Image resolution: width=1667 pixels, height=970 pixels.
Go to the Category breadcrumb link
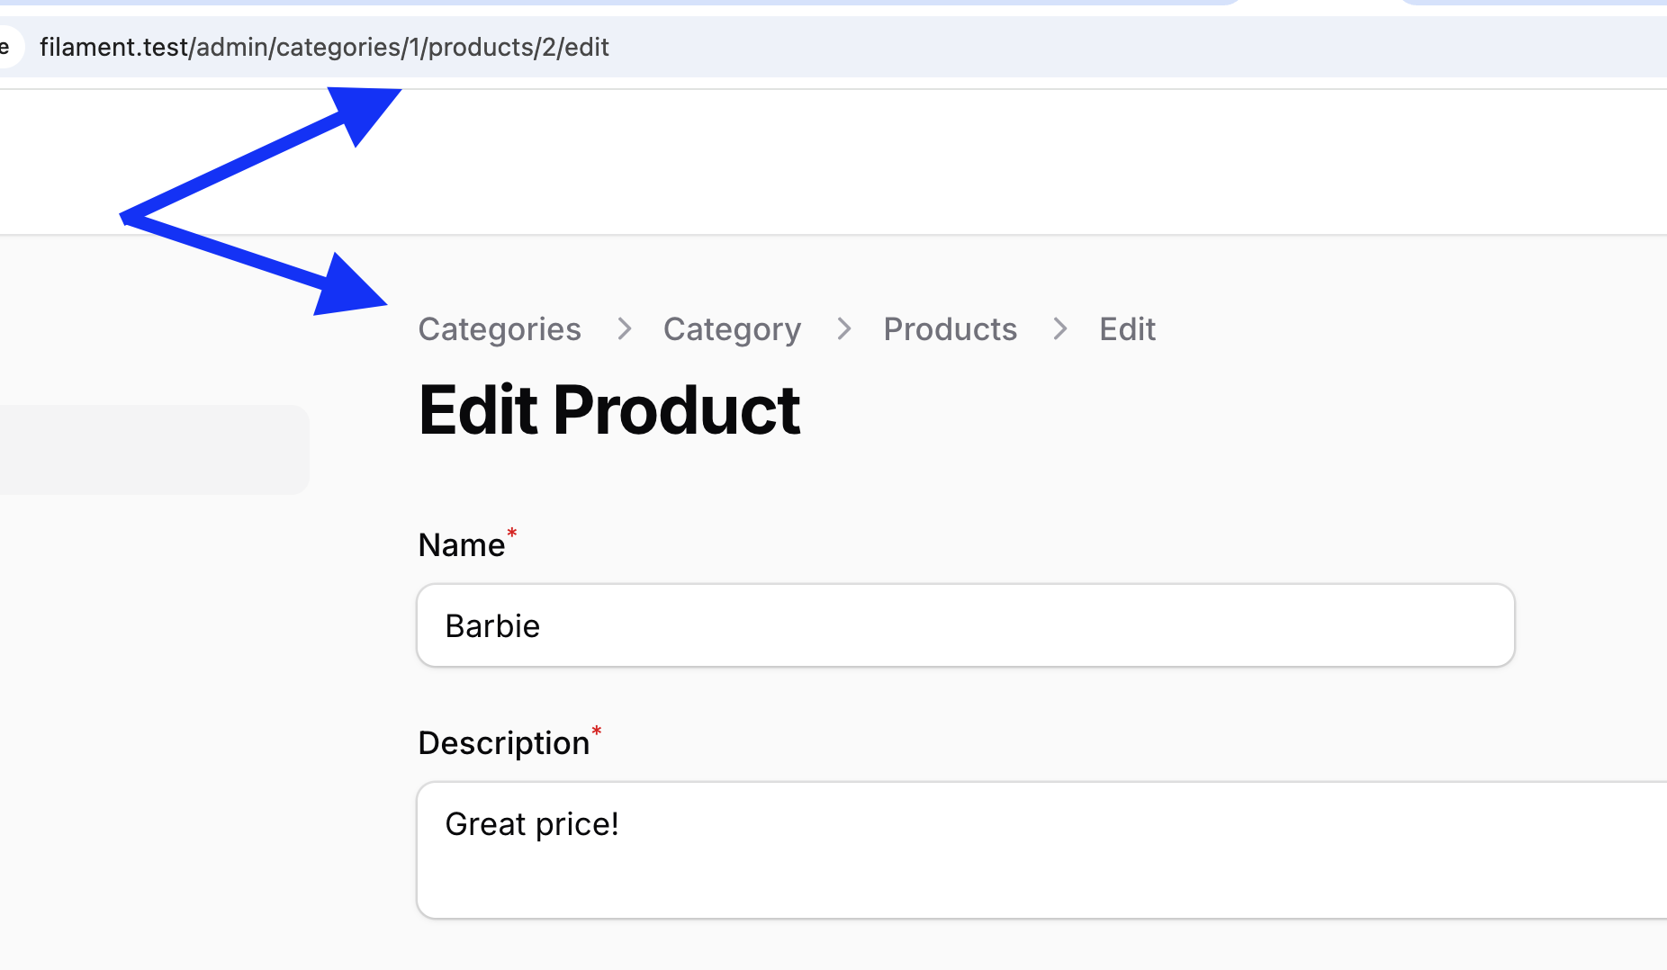click(732, 329)
